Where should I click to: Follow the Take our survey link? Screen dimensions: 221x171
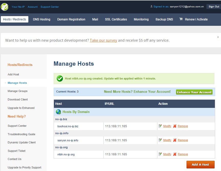click(103, 40)
